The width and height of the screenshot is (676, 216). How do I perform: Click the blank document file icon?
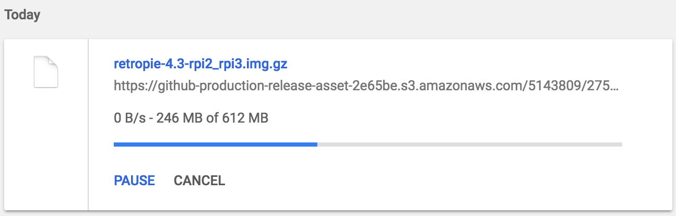(46, 72)
